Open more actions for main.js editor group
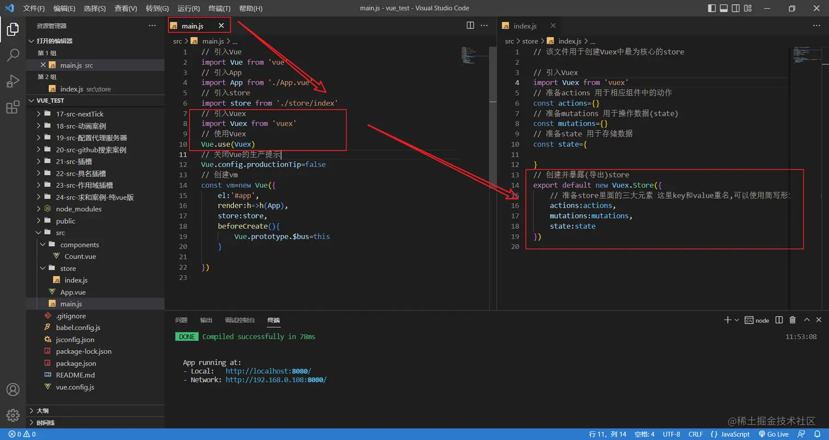The width and height of the screenshot is (829, 440). 484,25
